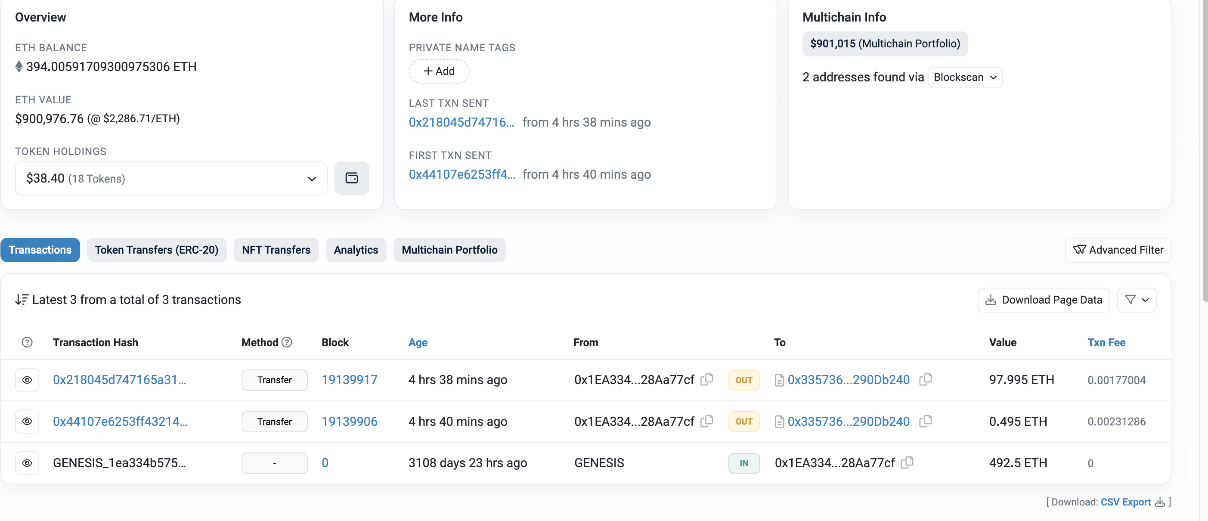
Task: Open block 19139917 link
Action: point(350,380)
